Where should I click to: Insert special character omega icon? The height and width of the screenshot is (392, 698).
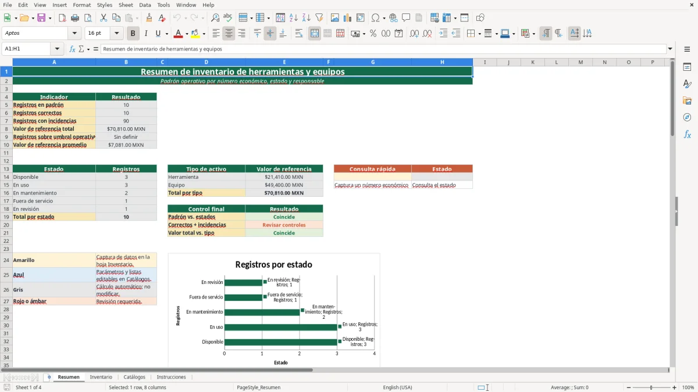376,18
